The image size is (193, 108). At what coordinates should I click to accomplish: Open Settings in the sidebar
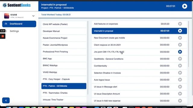(x=14, y=31)
